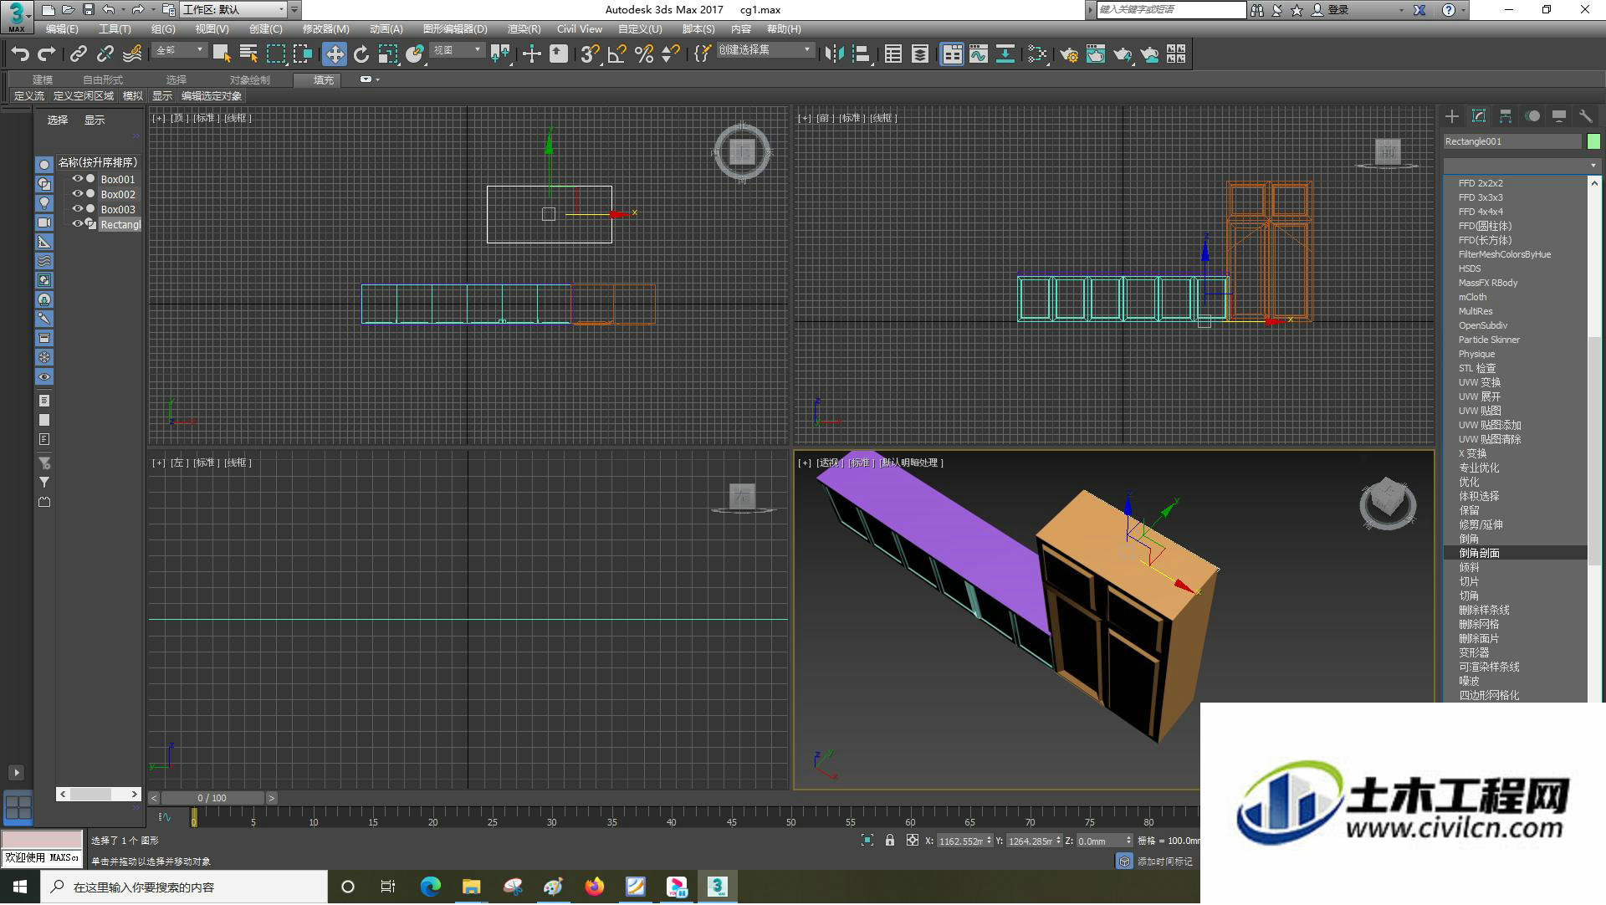Open the workspace 工作区: 默认 dropdown
This screenshot has width=1606, height=905.
click(233, 10)
